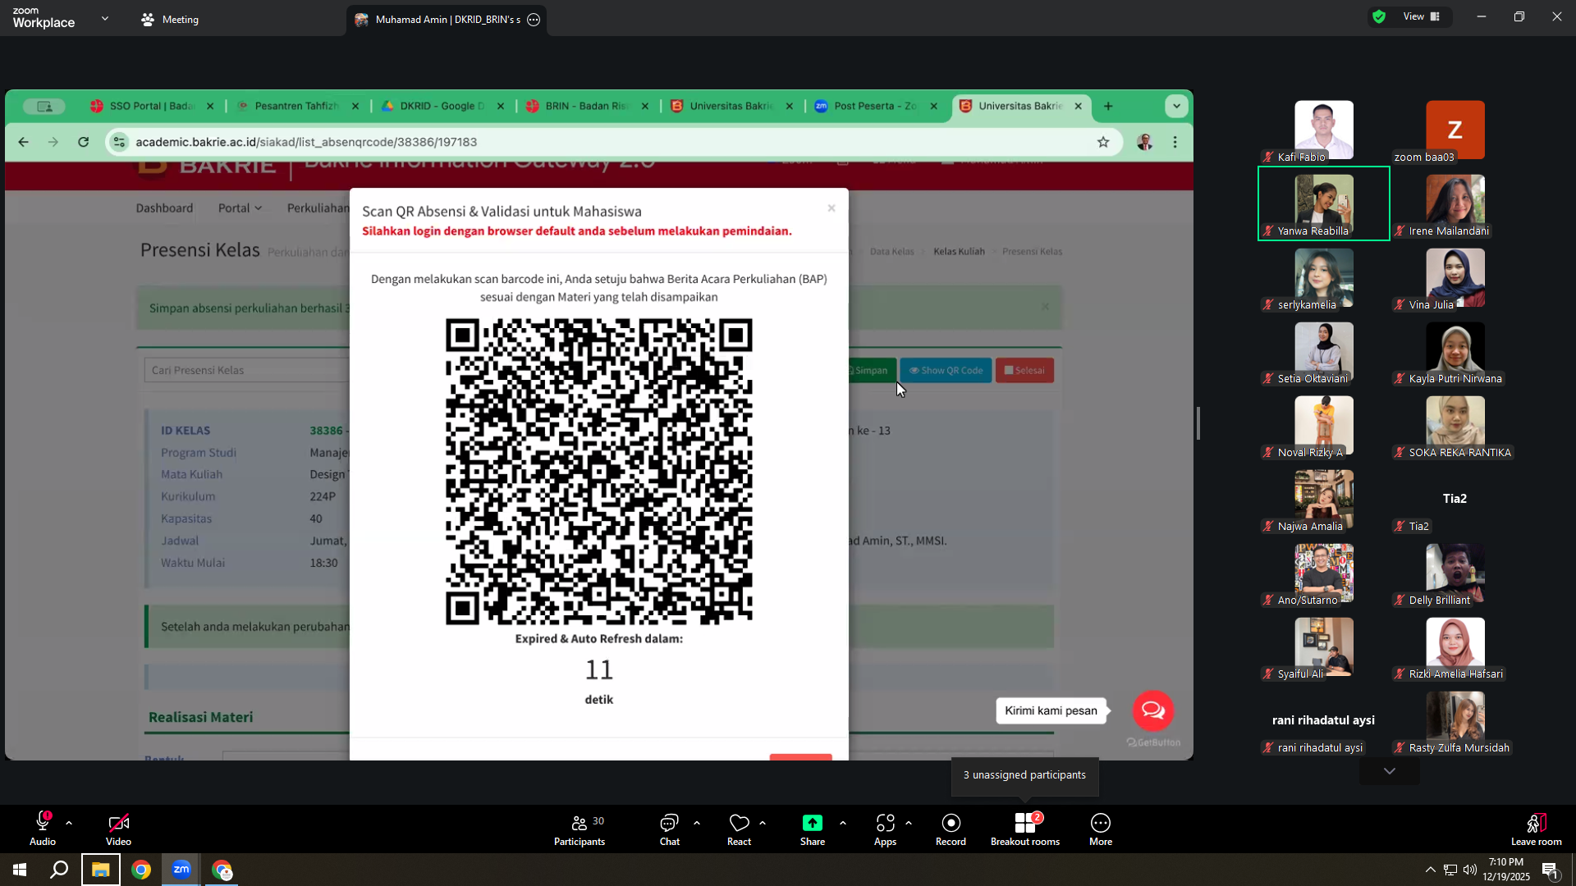
Task: Open Windows taskbar search
Action: tap(59, 870)
